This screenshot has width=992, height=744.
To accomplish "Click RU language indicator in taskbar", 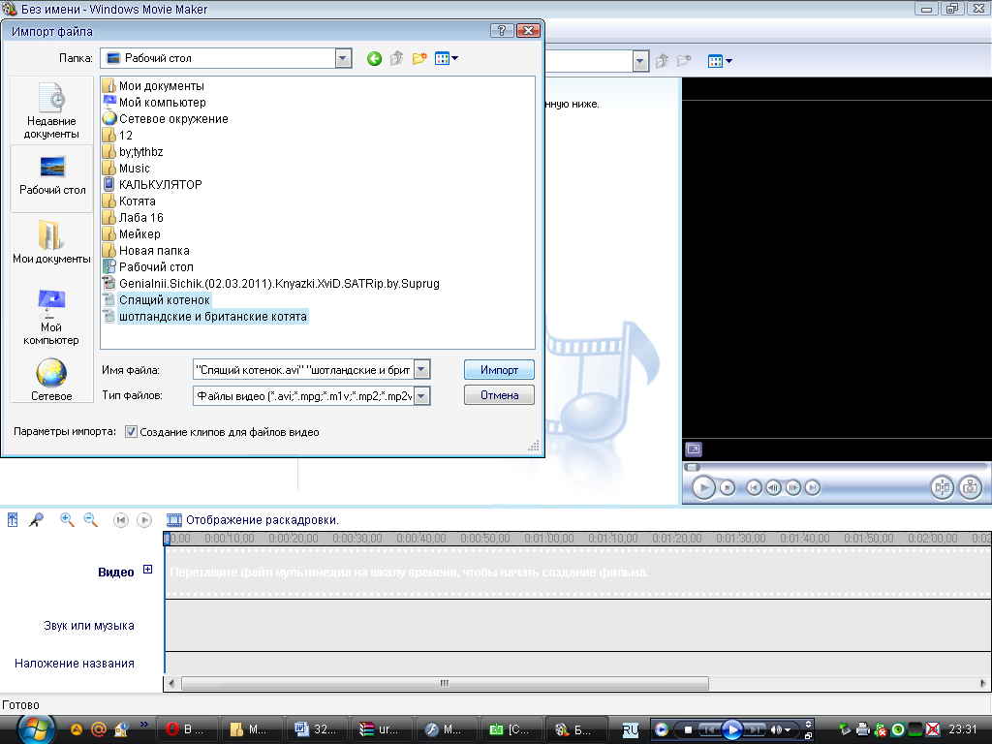I will click(x=630, y=730).
